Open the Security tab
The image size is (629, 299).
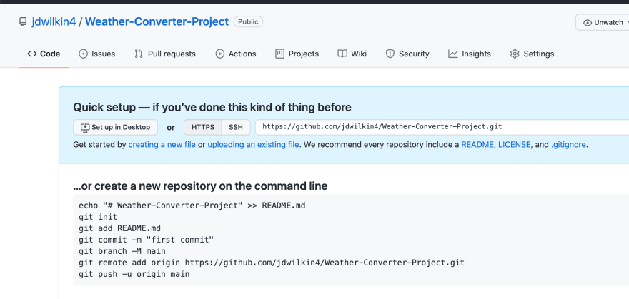coord(407,54)
